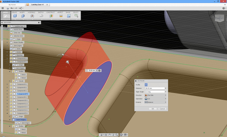The height and width of the screenshot is (137, 227).
Task: Click the Share icon in top bar
Action: pyautogui.click(x=20, y=8)
